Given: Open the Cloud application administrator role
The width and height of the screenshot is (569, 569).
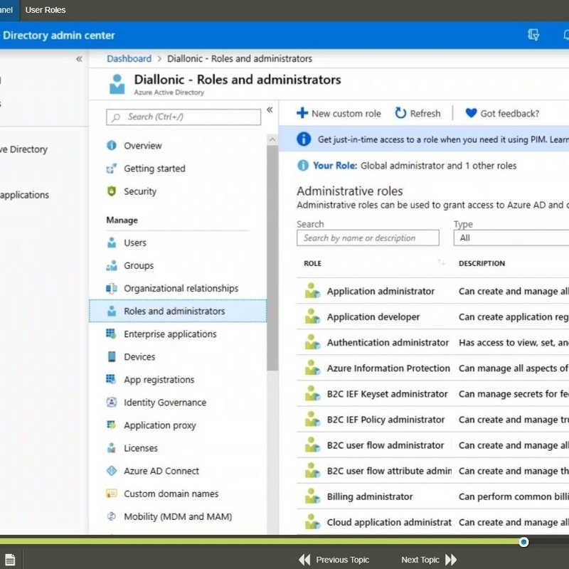Looking at the screenshot, I should point(389,522).
